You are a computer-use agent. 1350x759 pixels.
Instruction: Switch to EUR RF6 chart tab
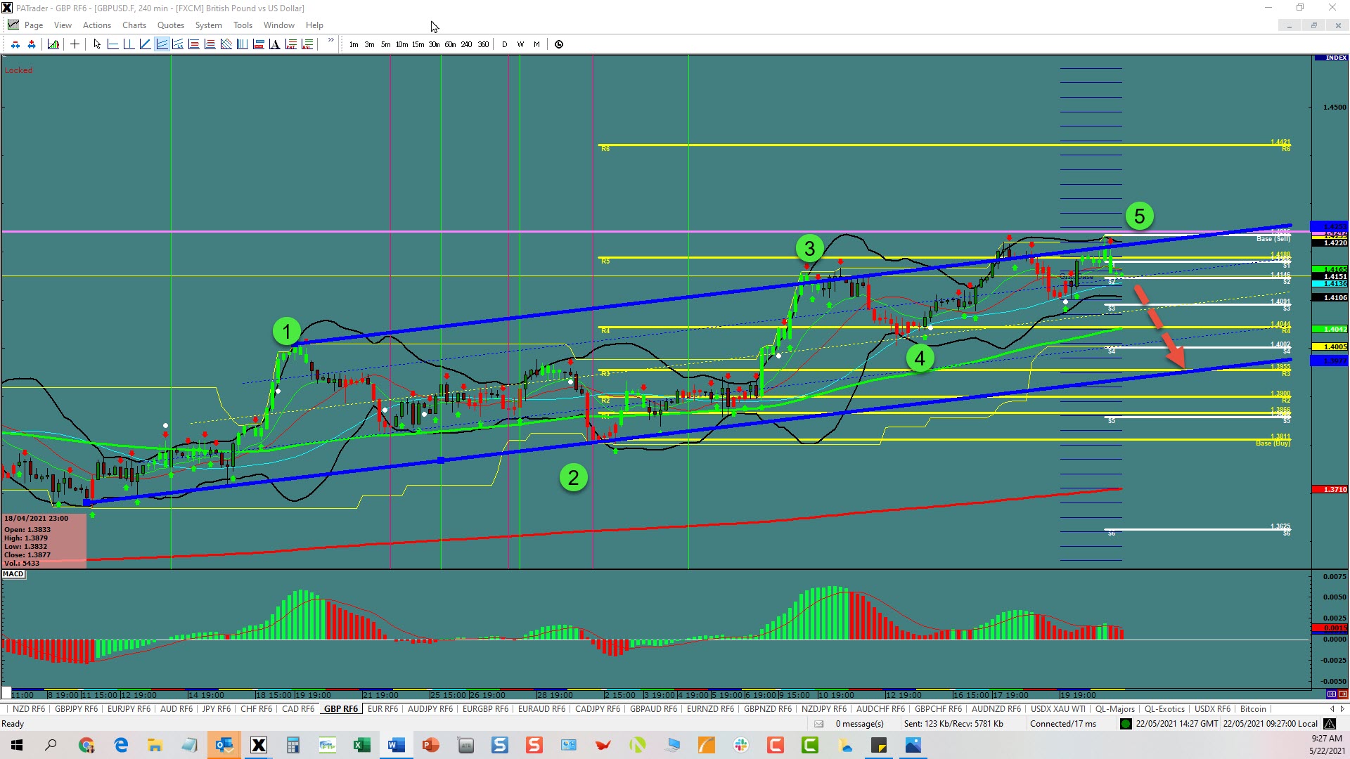(382, 709)
